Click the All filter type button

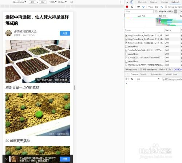point(175,11)
